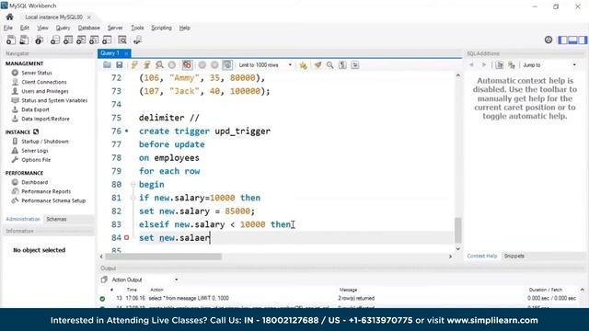Create new view icon

(x=81, y=40)
